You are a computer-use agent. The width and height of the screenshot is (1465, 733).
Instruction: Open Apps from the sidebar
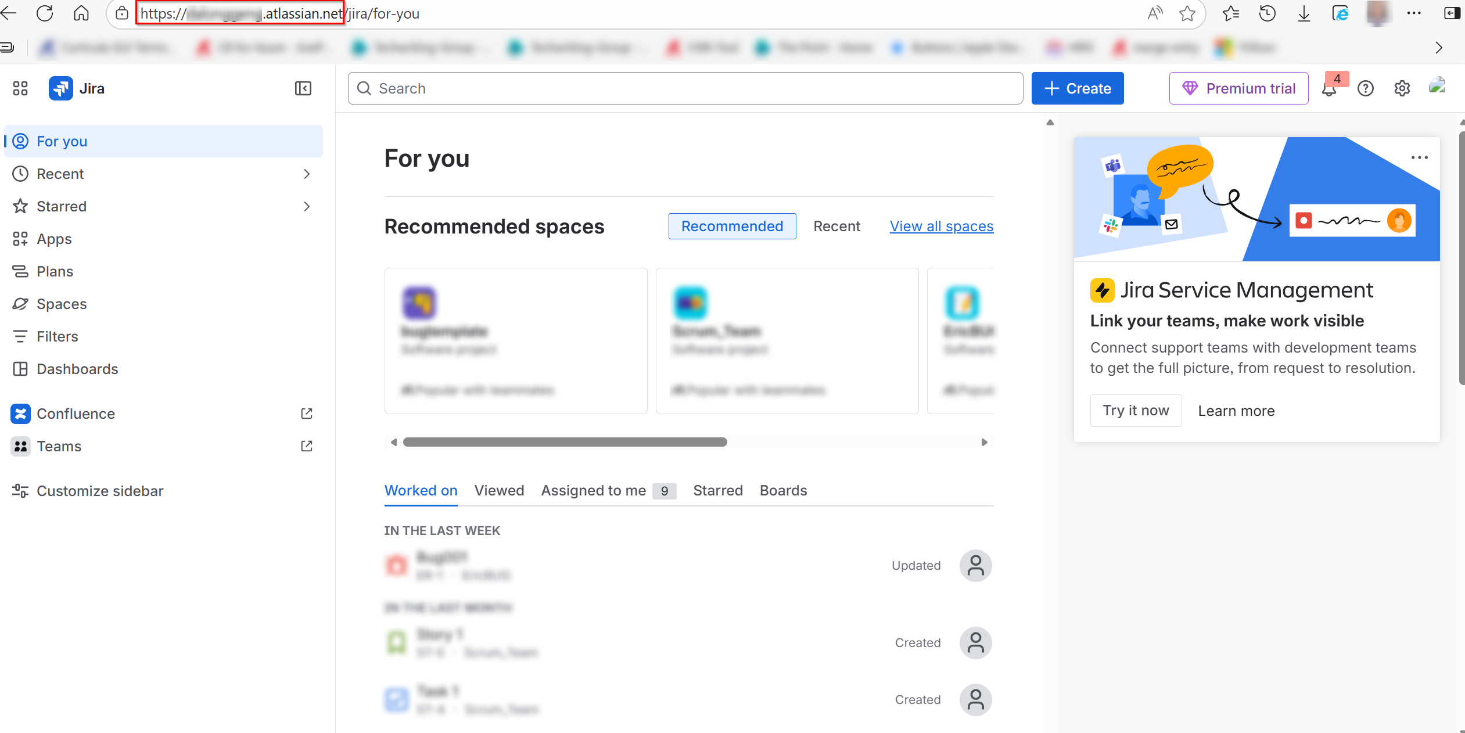(54, 239)
